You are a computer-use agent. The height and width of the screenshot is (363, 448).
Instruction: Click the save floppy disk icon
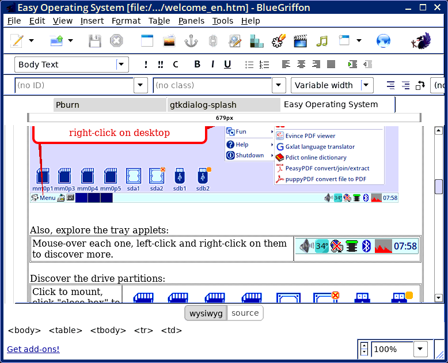[x=95, y=41]
